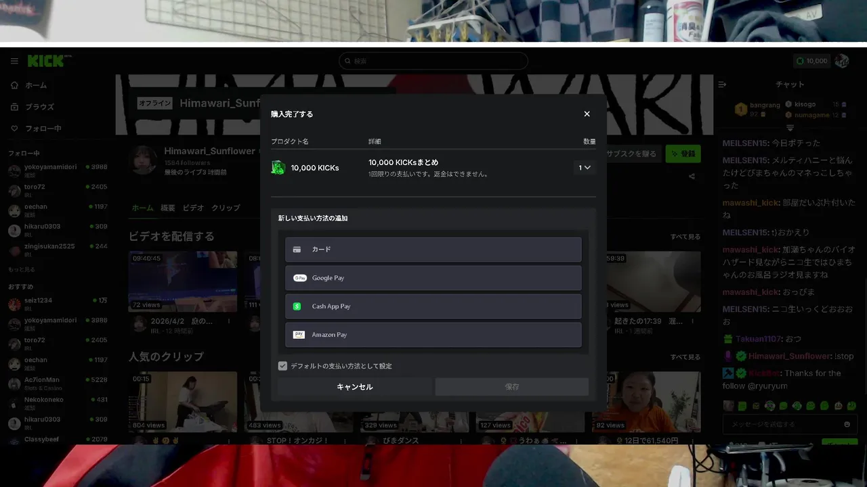The image size is (867, 487).
Task: Toggle default payment method checkbox
Action: 282,366
